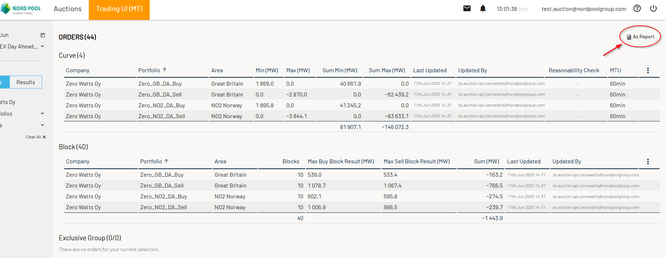Screen dimensions: 665x258
Task: Expand the Day Ahead auction dropdown
Action: 42,47
